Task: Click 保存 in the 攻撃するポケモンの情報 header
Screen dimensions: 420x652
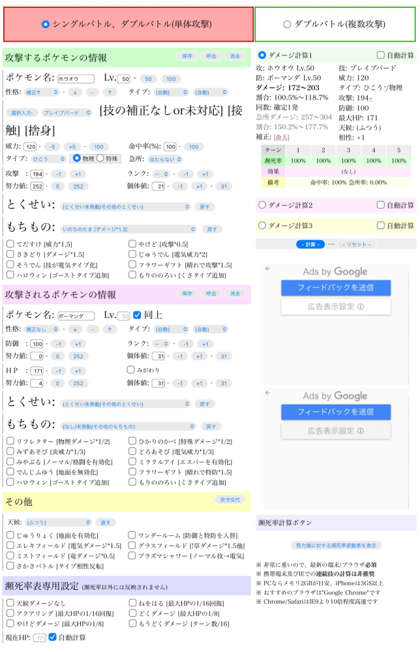Action: 187,56
